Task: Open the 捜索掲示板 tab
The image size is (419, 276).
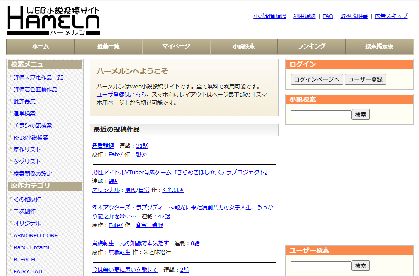Action: (x=379, y=46)
